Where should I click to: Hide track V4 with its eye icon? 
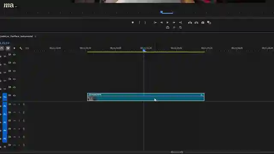[x=14, y=71]
